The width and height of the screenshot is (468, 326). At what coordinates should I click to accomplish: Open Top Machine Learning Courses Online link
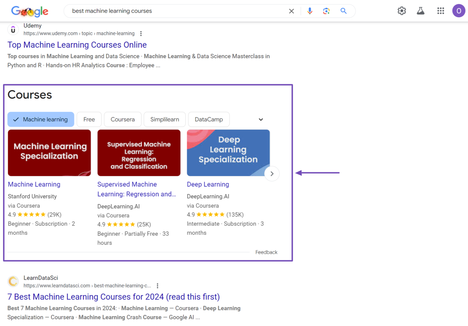click(x=77, y=45)
